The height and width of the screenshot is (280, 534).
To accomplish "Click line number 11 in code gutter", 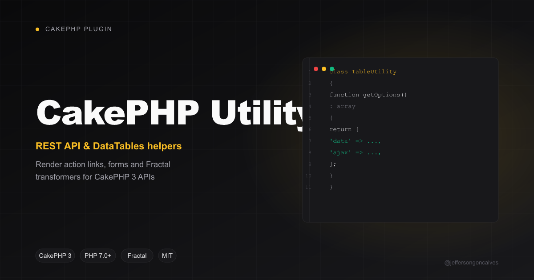I will 308,187.
